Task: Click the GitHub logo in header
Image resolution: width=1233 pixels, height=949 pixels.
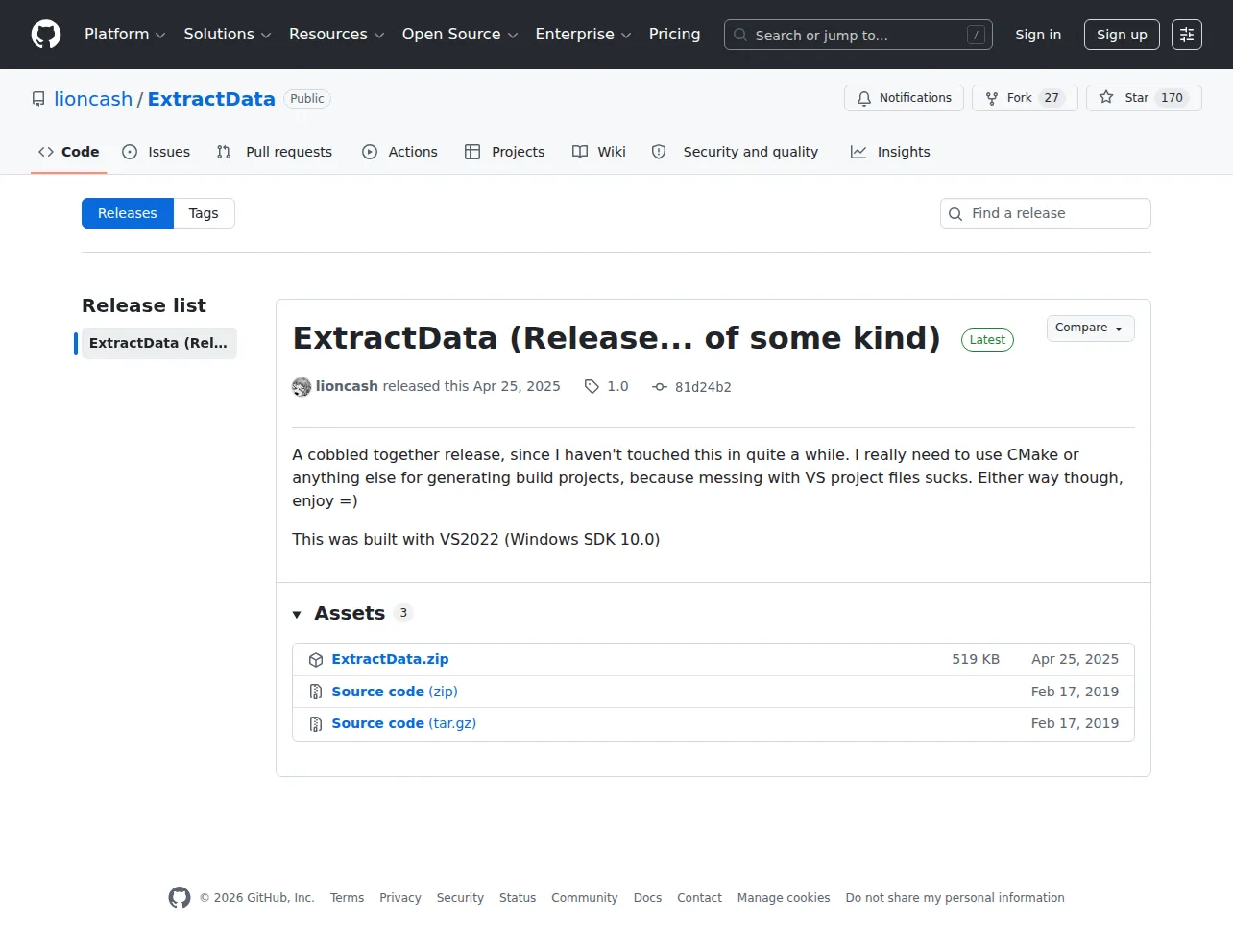Action: point(46,35)
